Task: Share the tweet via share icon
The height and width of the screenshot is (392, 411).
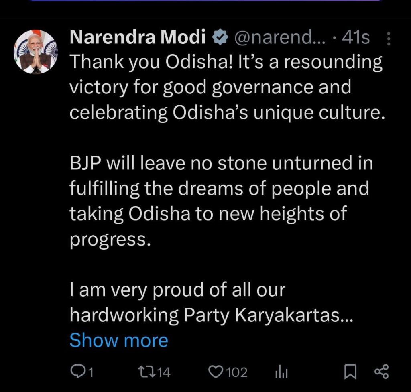Action: (x=381, y=372)
